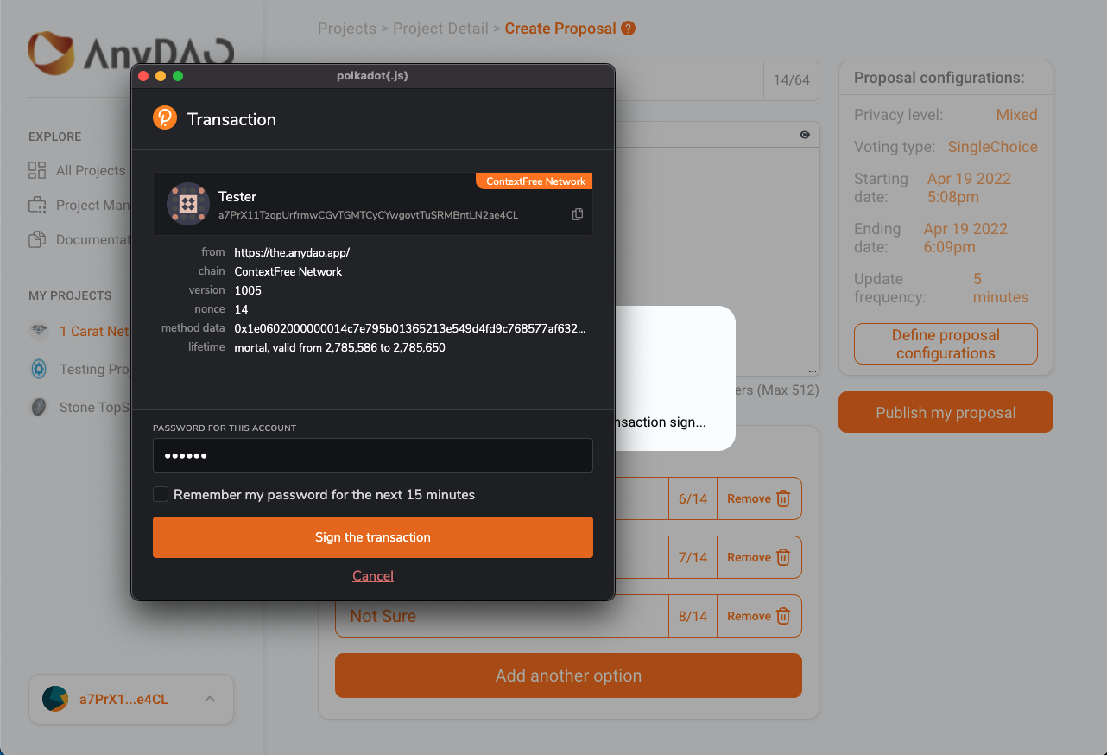The width and height of the screenshot is (1107, 755).
Task: Click the Tester account address text
Action: 368,214
